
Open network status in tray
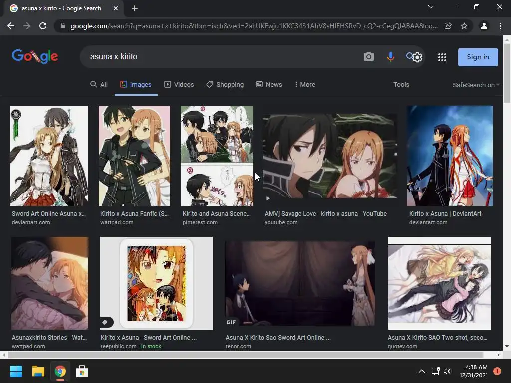pos(435,371)
